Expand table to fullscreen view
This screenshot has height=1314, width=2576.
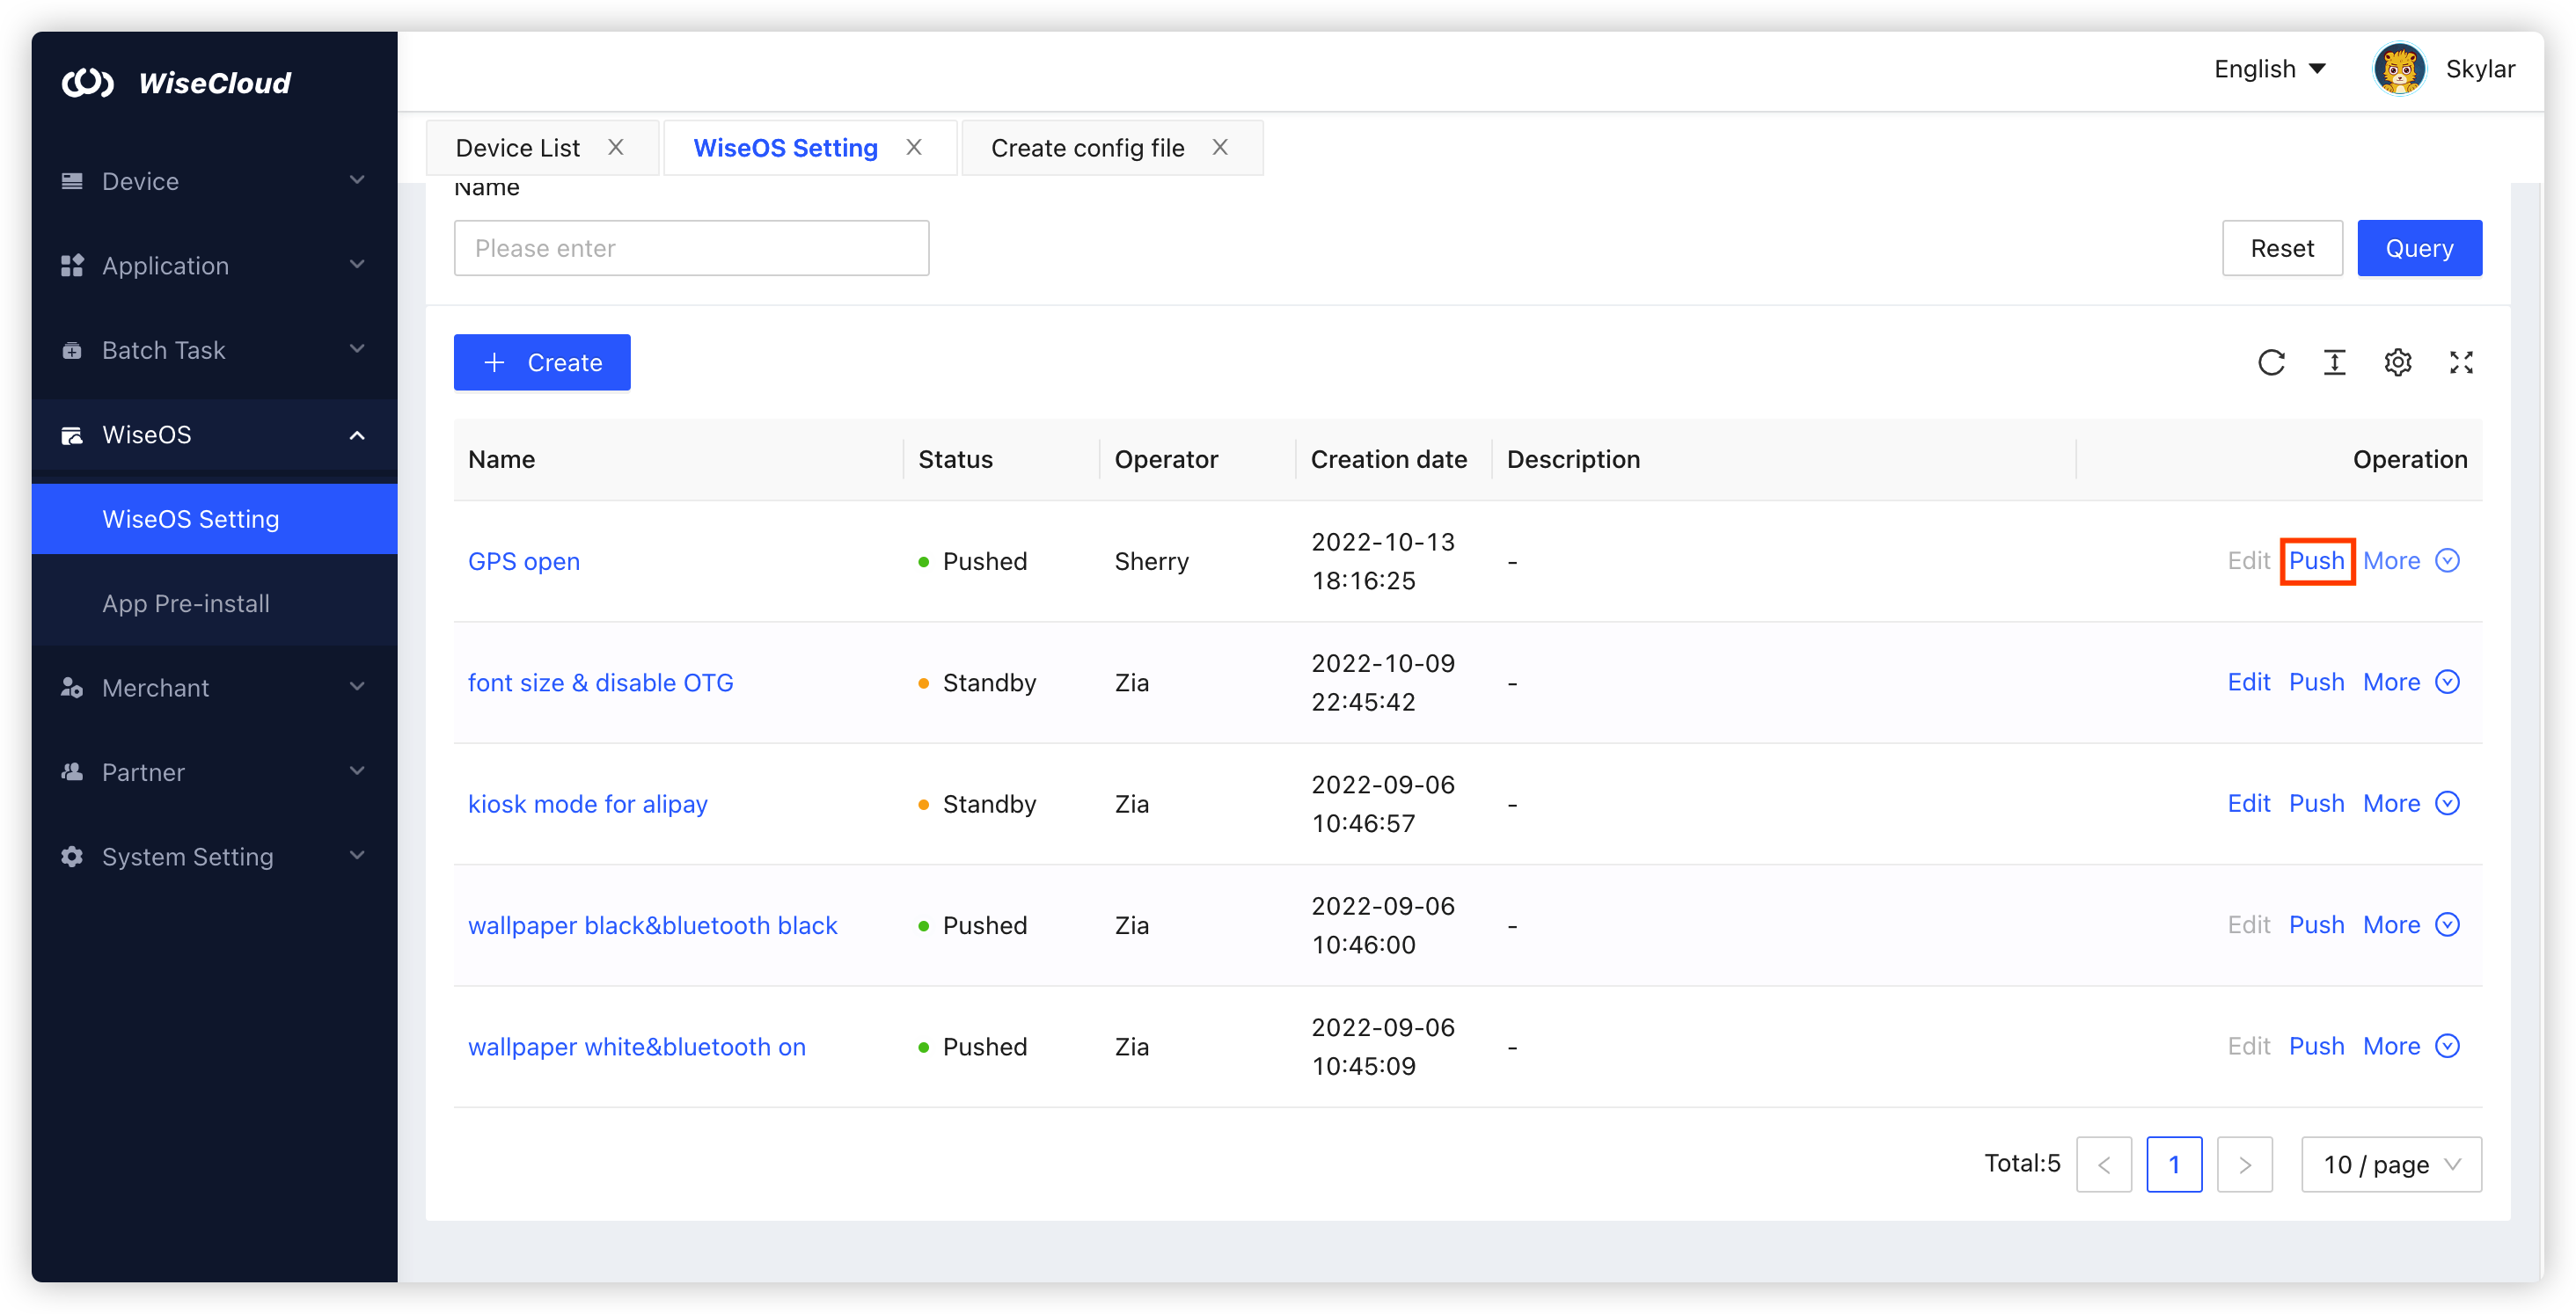point(2462,362)
